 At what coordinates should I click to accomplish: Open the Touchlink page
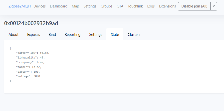(x=135, y=6)
